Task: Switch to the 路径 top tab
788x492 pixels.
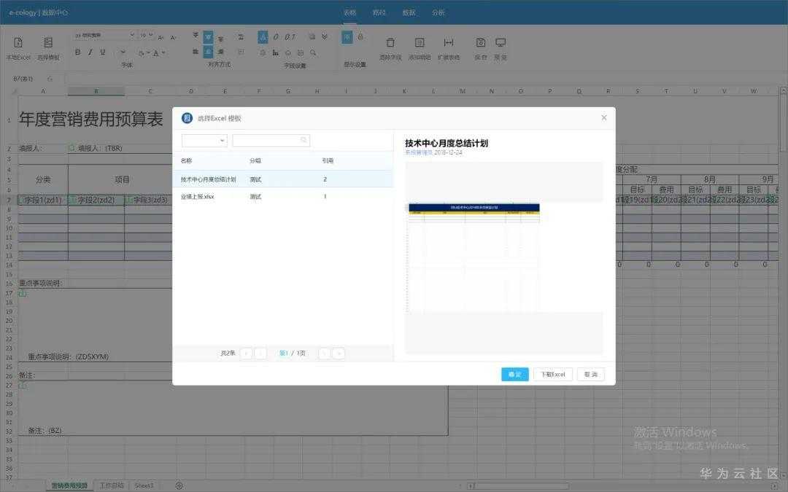Action: click(x=379, y=12)
